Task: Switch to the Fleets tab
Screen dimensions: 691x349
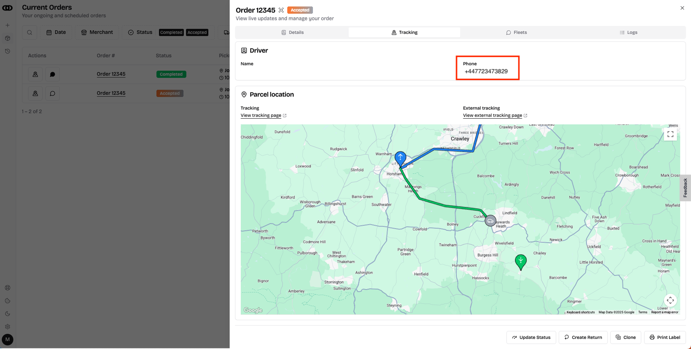Action: pyautogui.click(x=517, y=32)
